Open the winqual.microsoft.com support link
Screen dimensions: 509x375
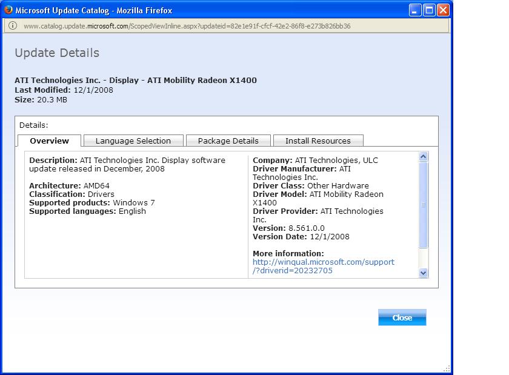point(324,266)
